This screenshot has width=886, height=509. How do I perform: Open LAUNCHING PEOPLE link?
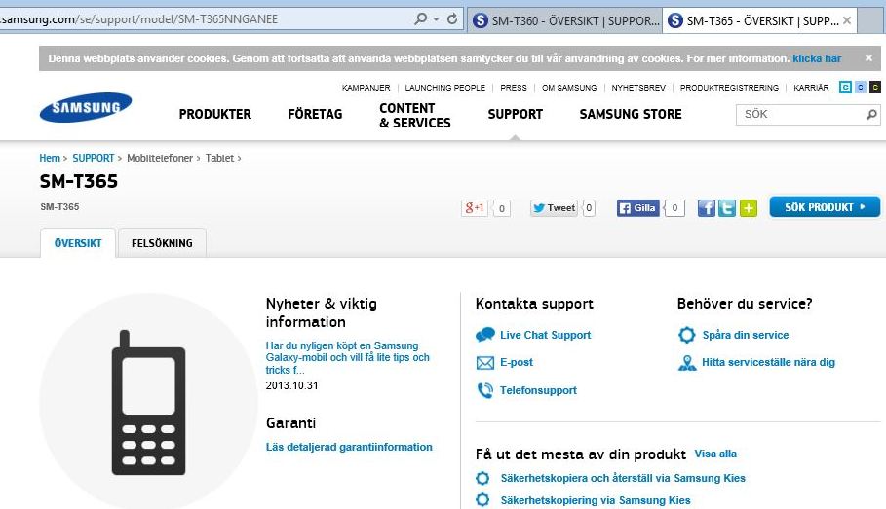coord(444,88)
